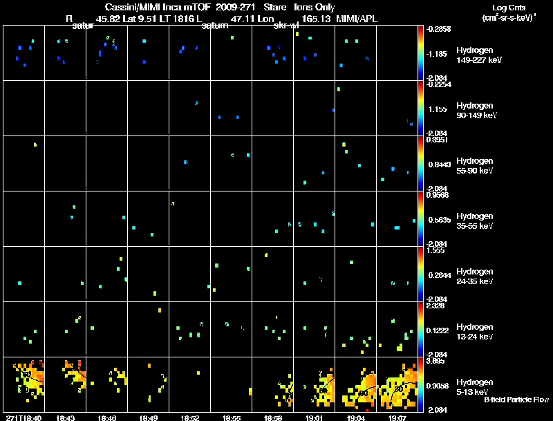Click the Hydrogen 55-90 keV row label
Viewport: 553px width, 421px height.
(475, 166)
